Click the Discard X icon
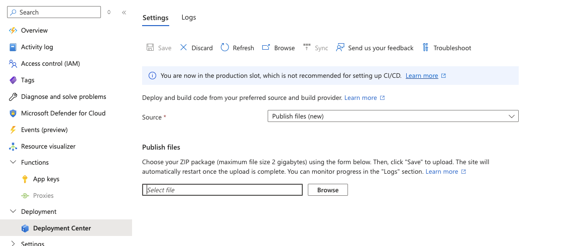 tap(183, 47)
